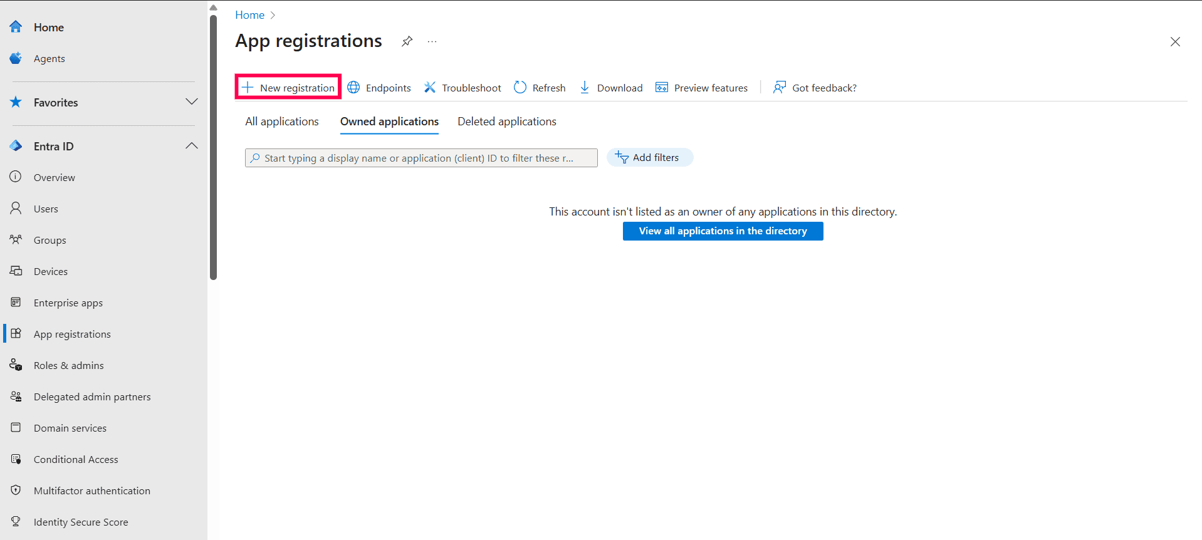Click the Roles & admins label
1202x540 pixels.
click(69, 365)
